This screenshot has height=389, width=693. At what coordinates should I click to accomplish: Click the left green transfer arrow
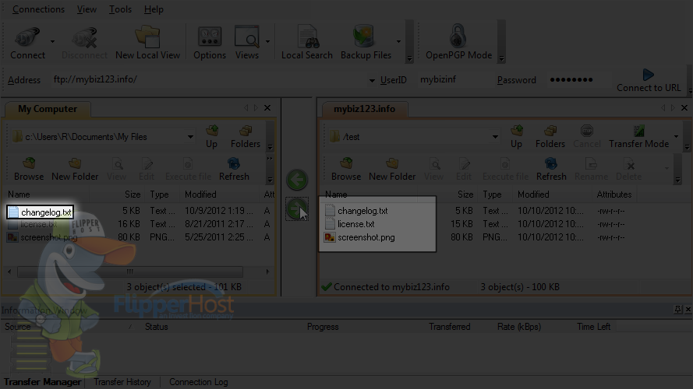[296, 180]
